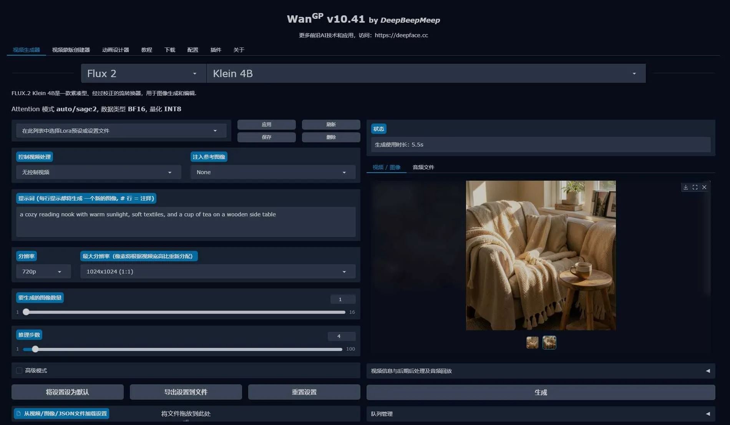Expand video info and post-processing section
This screenshot has width=730, height=425.
(x=707, y=371)
